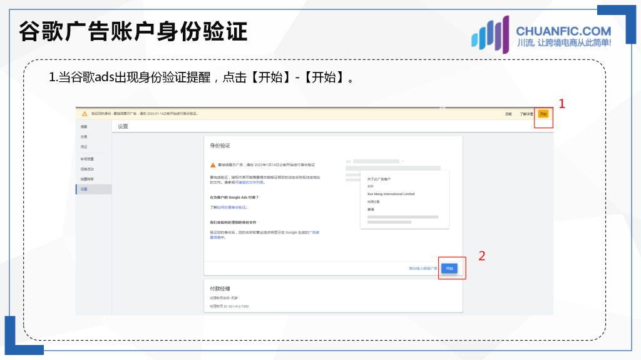Select 帐号预算 in the left sidebar
This screenshot has height=360, width=641.
coord(87,159)
